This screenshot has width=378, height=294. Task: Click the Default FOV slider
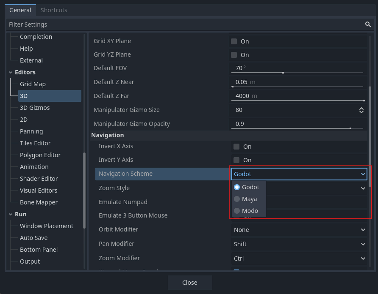(x=297, y=72)
